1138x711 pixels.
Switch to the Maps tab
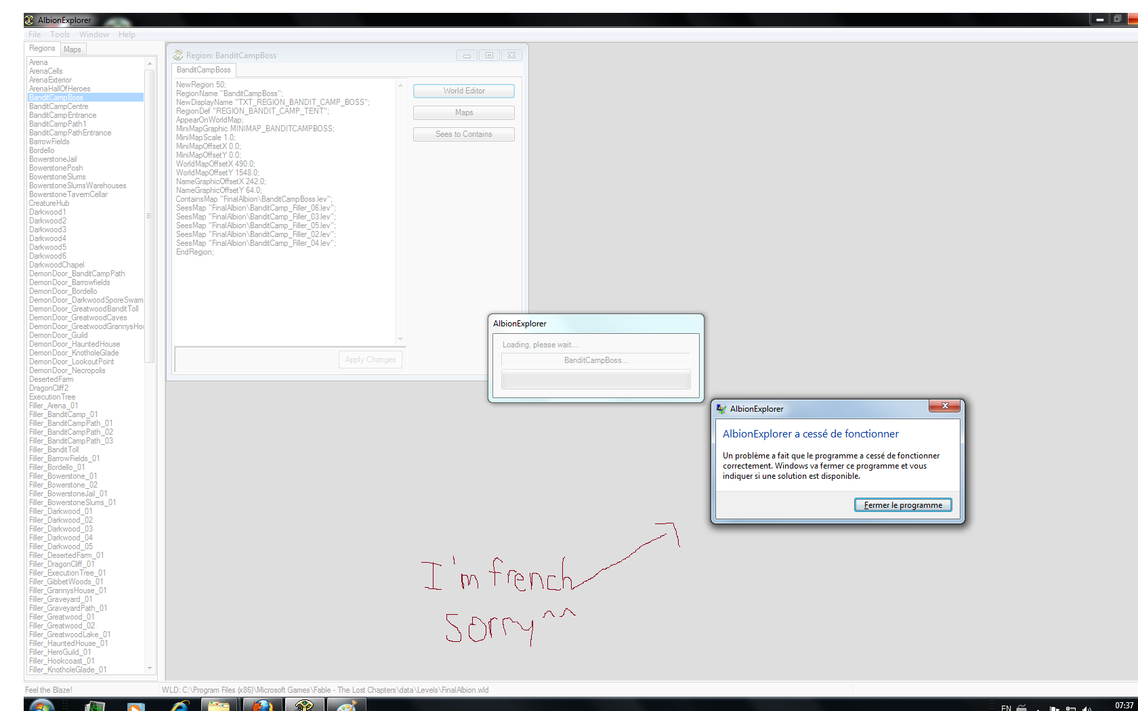click(72, 49)
